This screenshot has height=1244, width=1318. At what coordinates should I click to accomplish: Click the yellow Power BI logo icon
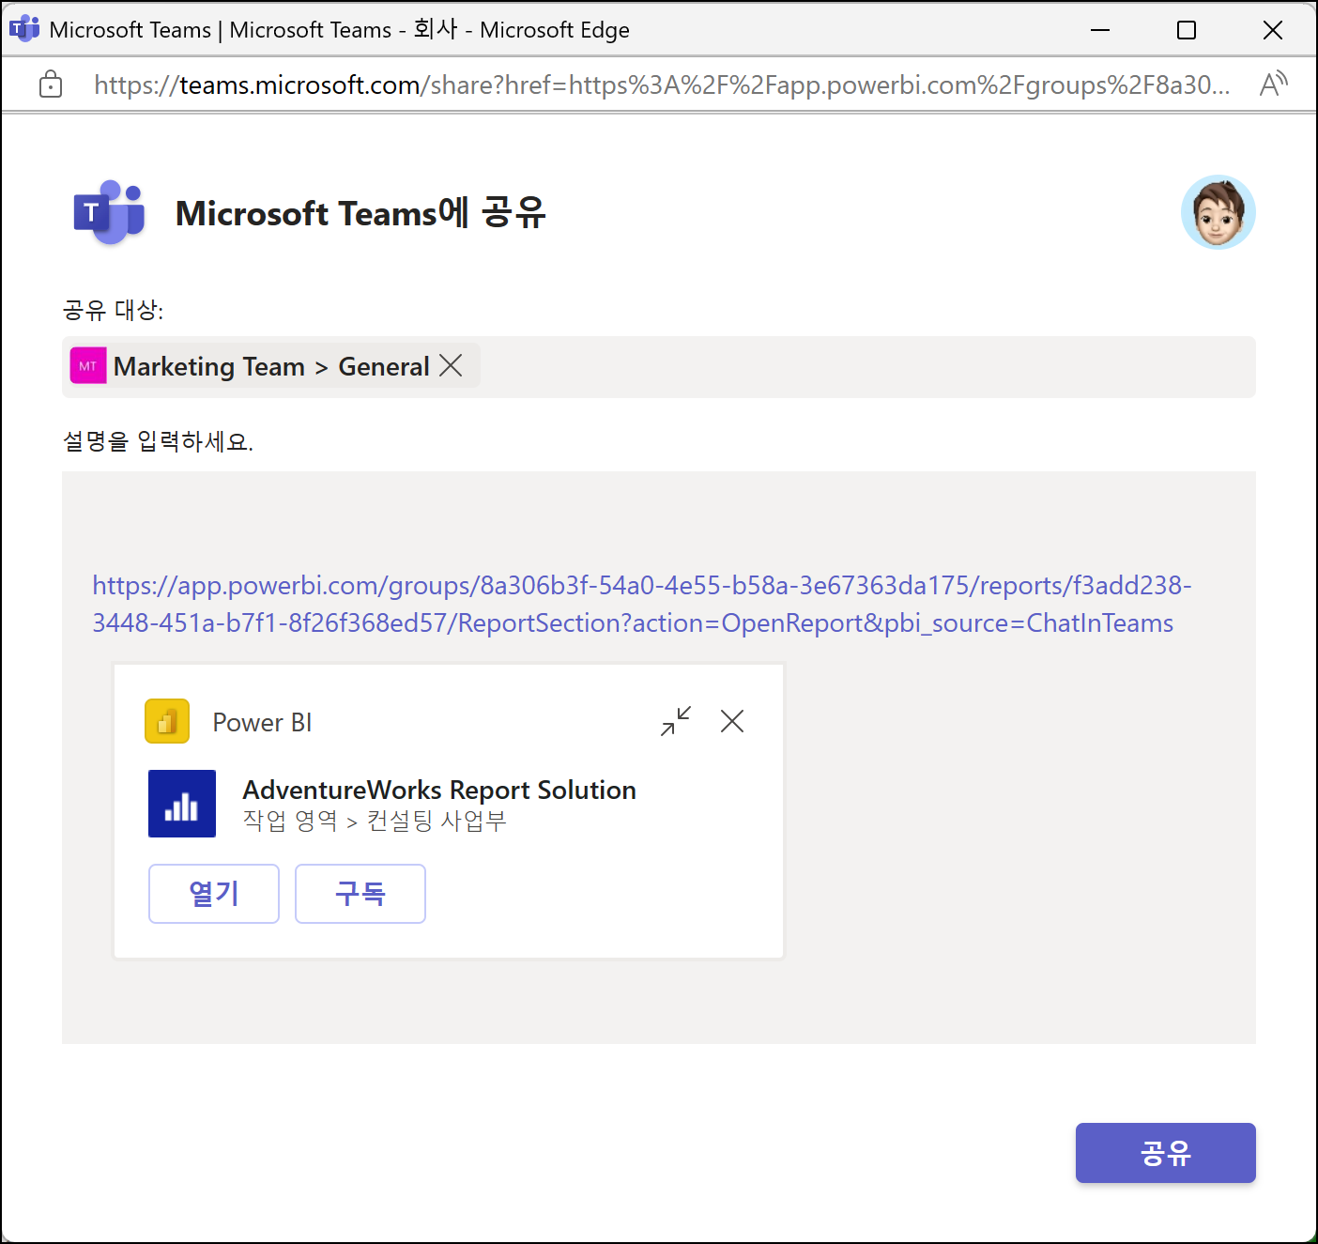[x=167, y=721]
